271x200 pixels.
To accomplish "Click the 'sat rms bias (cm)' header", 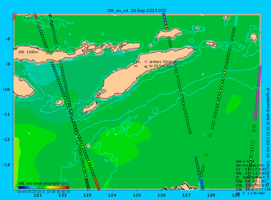I will coord(250,165).
